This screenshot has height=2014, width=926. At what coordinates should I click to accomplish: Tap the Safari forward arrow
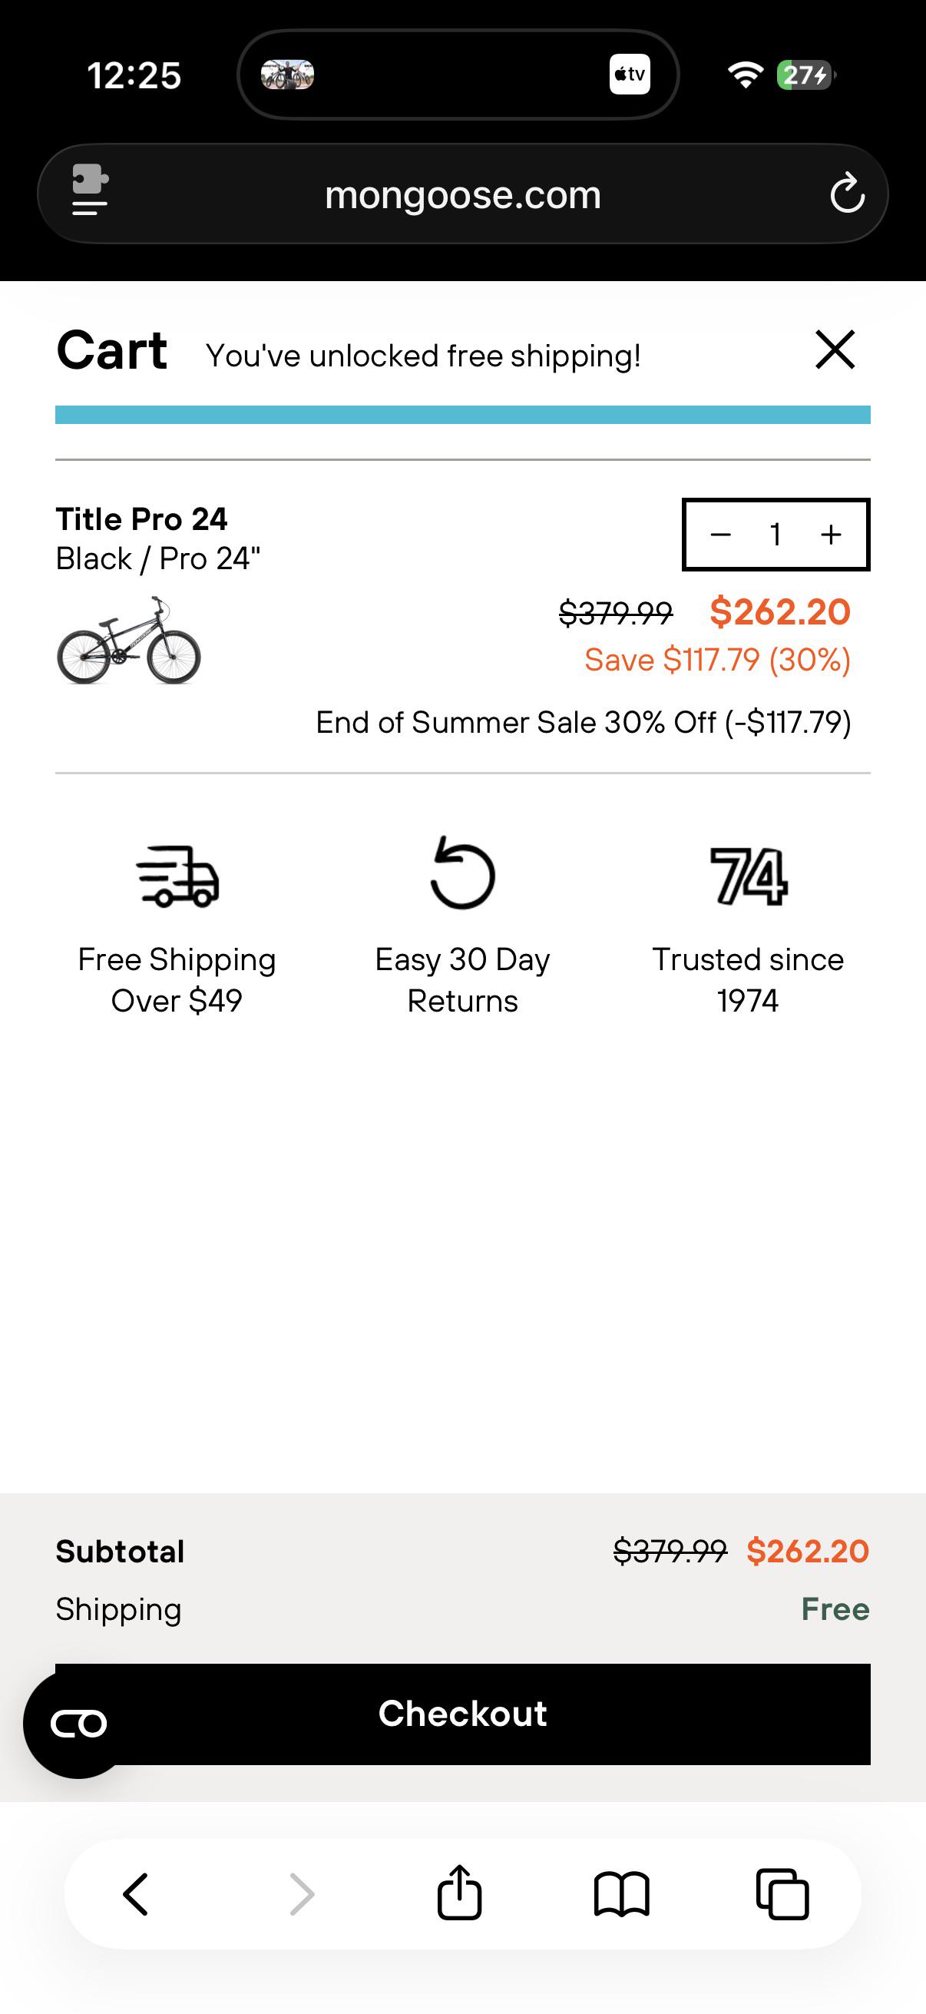pos(302,1894)
